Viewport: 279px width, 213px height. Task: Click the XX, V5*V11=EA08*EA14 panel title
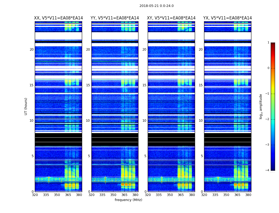tap(58, 18)
